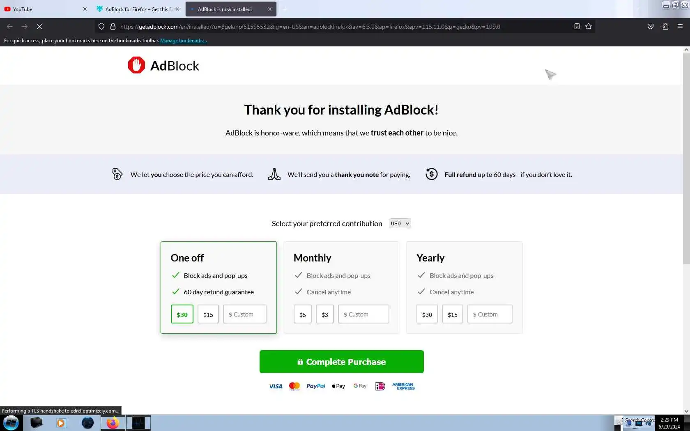Close the AdBlock for Firefox tab
The height and width of the screenshot is (431, 690).
tap(177, 9)
